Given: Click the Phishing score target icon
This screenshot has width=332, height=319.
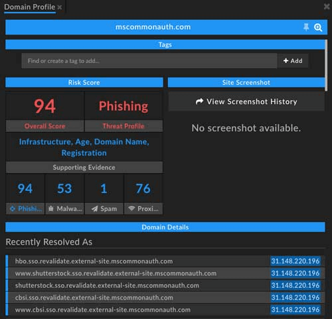Looking at the screenshot, I should click(13, 208).
